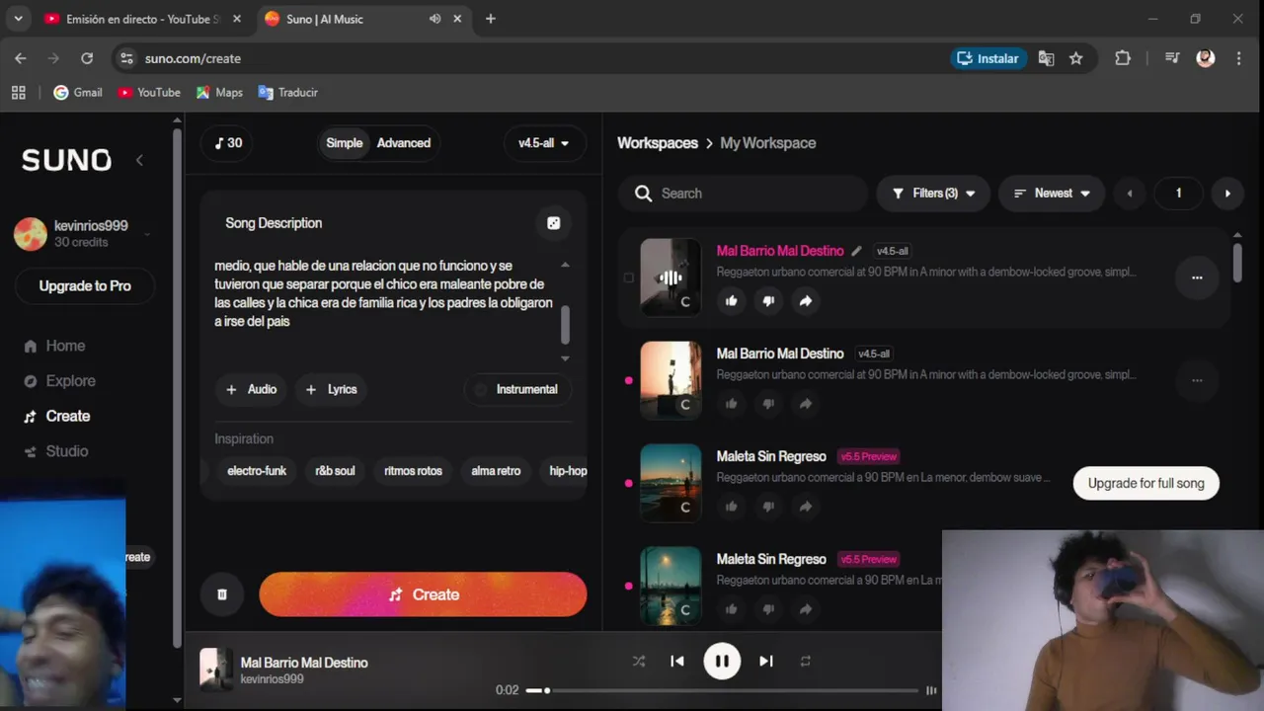
Task: Pause the playing song
Action: (722, 661)
